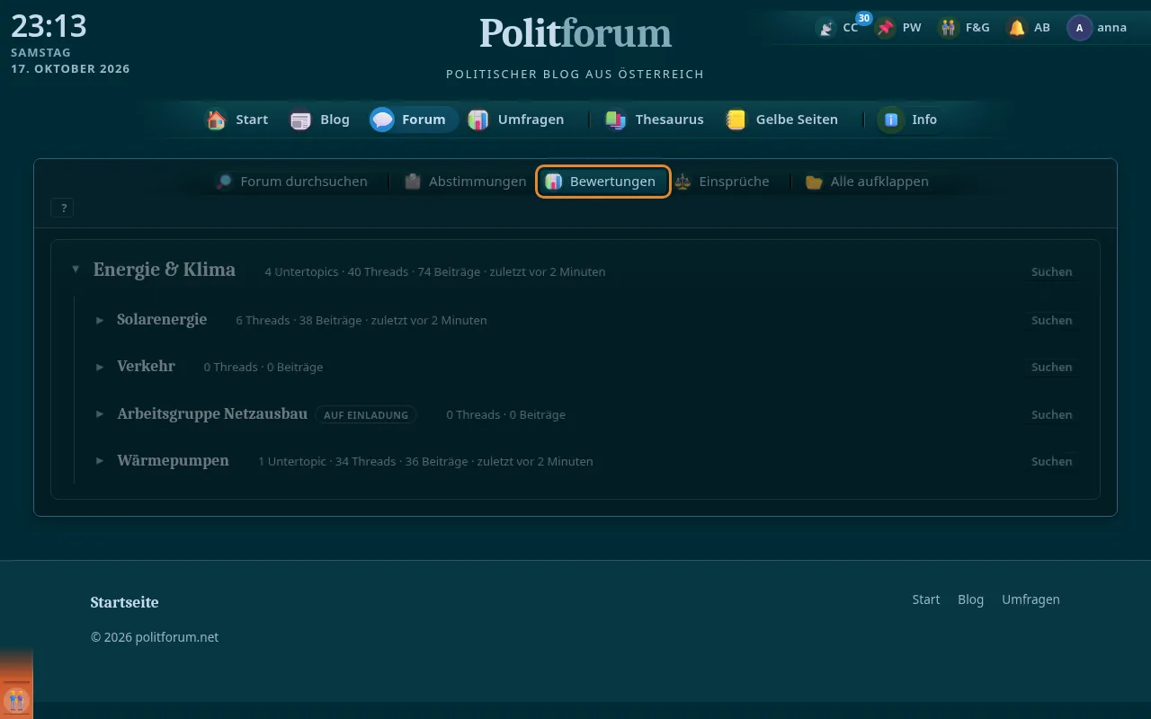Follow the footer Start link
1151x719 pixels.
coord(925,599)
